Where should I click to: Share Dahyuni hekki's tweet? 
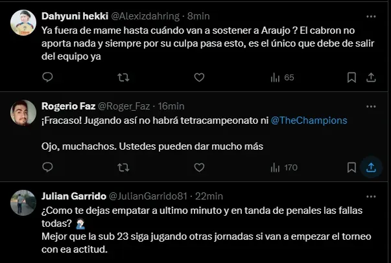[371, 78]
